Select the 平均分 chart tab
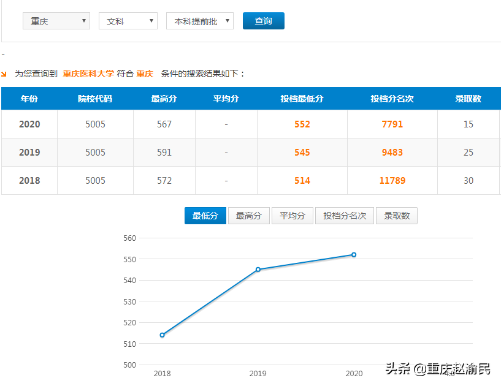Viewport: 501px width, 386px height. click(292, 216)
